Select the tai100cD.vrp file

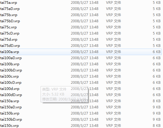tap(11, 83)
